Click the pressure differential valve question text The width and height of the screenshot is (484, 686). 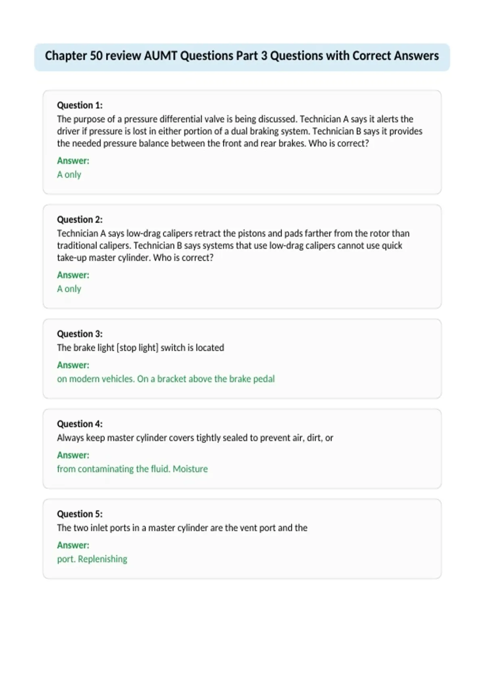[x=240, y=131]
